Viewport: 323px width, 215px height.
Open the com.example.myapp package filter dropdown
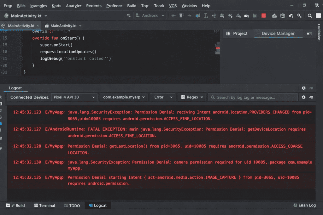point(123,97)
